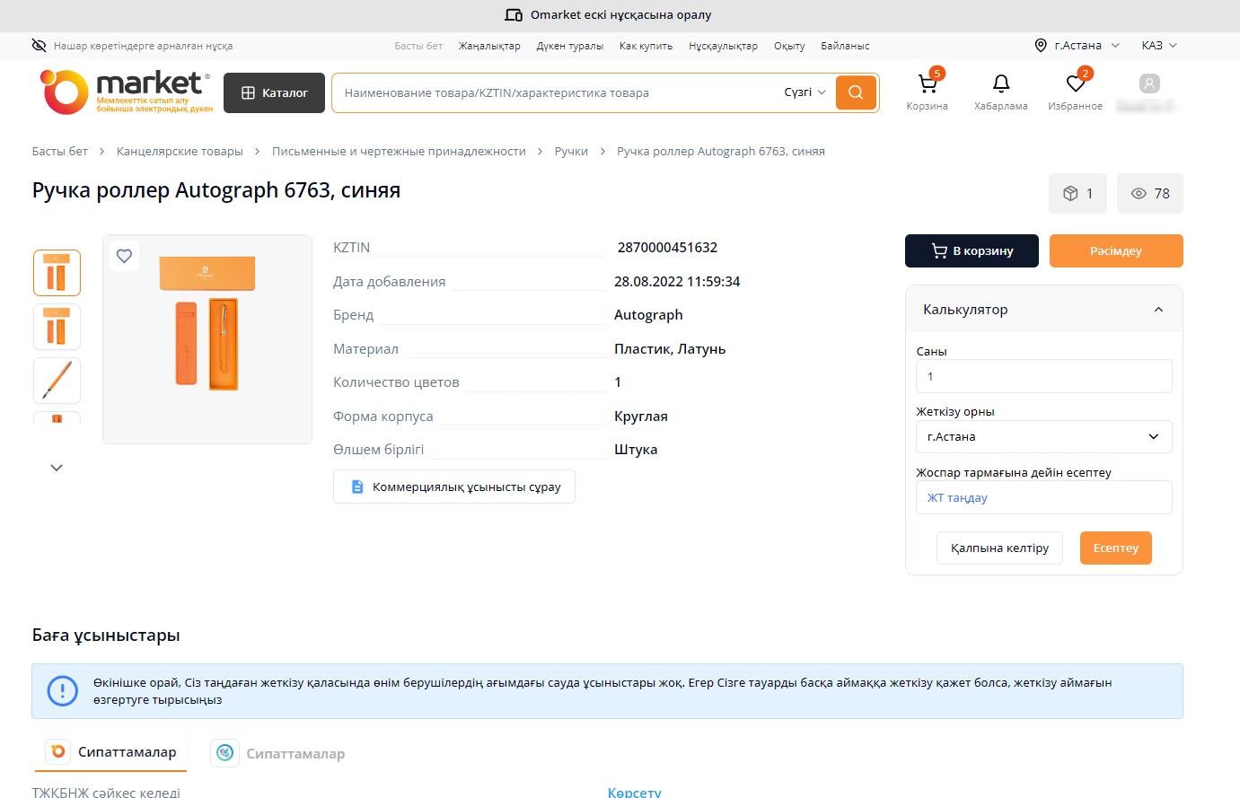Viewport: 1240px width, 798px height.
Task: Open the user profile avatar icon
Action: [x=1148, y=84]
